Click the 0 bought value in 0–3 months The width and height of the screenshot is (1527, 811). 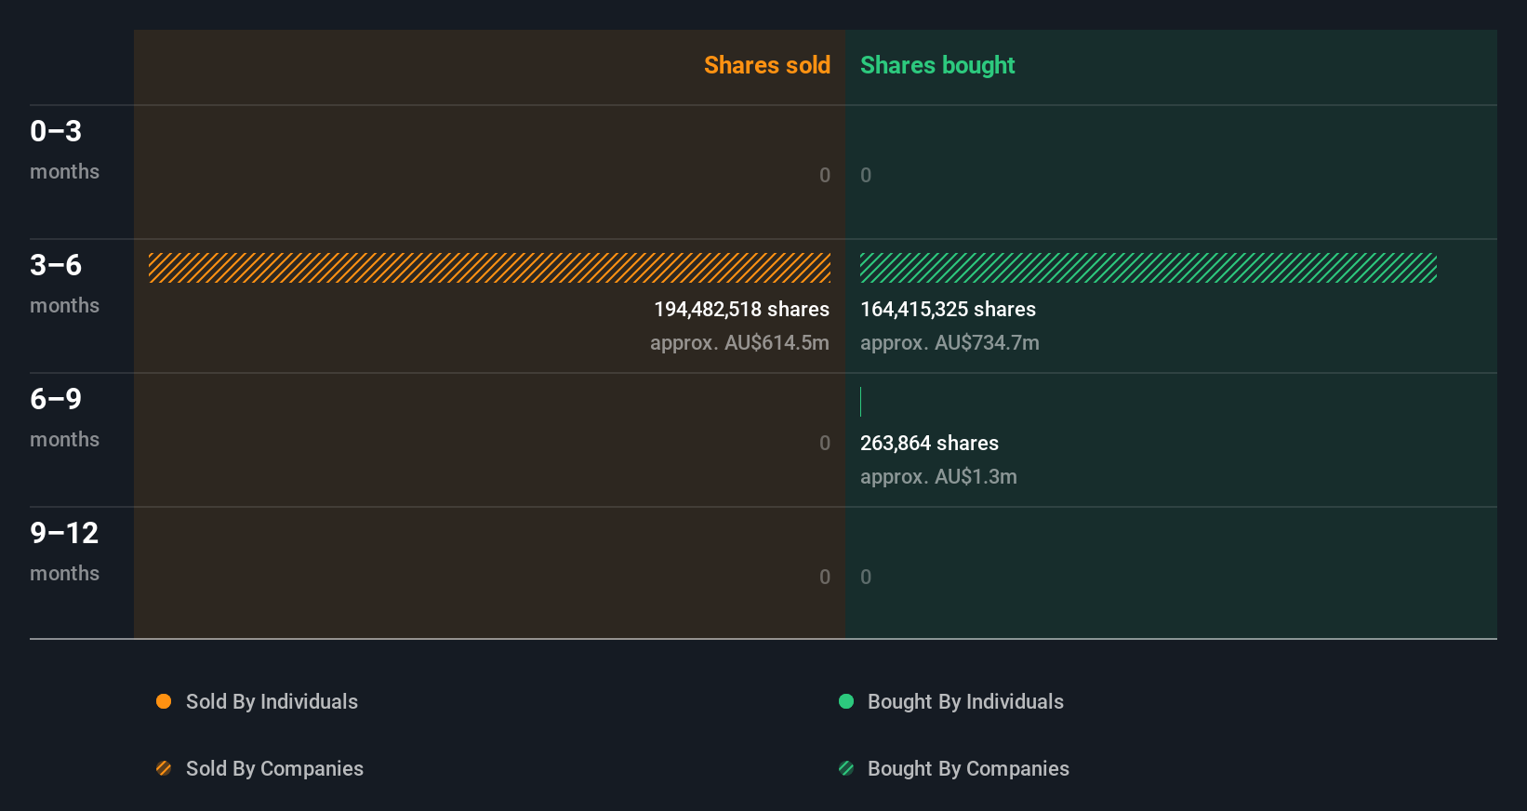pos(866,175)
